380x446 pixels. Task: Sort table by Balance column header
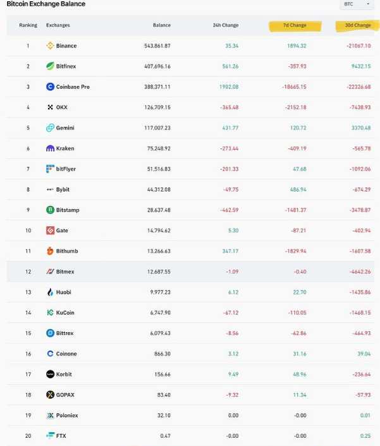(x=161, y=25)
